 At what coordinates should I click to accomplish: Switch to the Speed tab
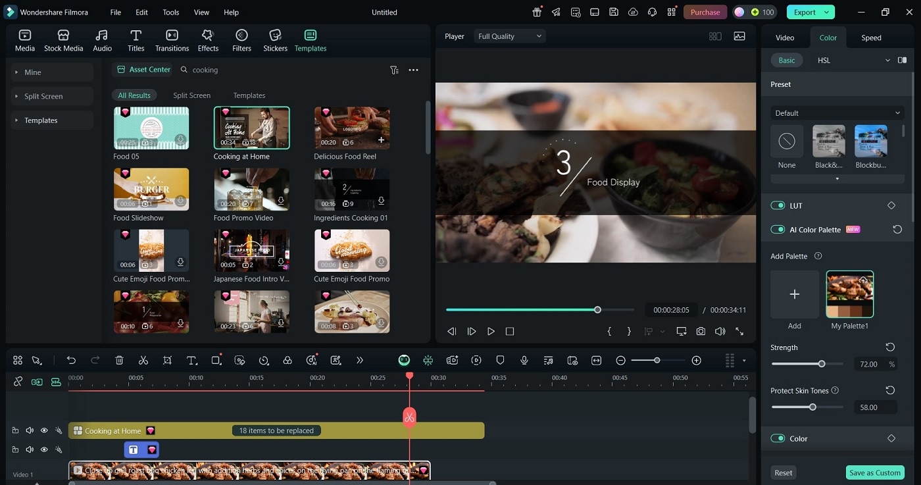coord(871,38)
